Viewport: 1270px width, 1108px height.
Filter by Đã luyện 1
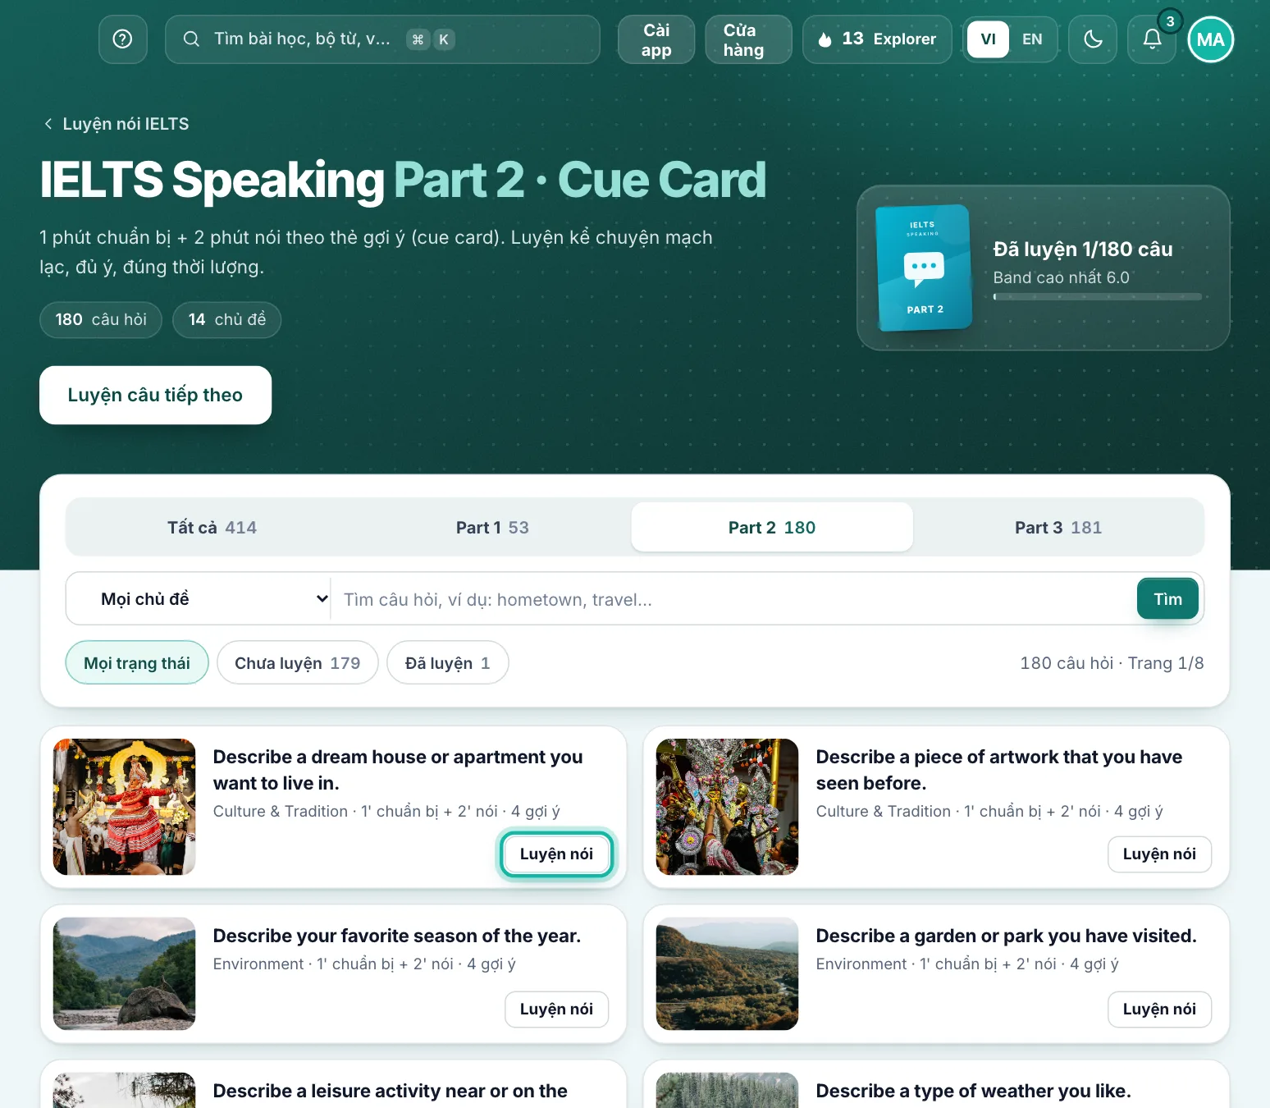[x=448, y=662]
